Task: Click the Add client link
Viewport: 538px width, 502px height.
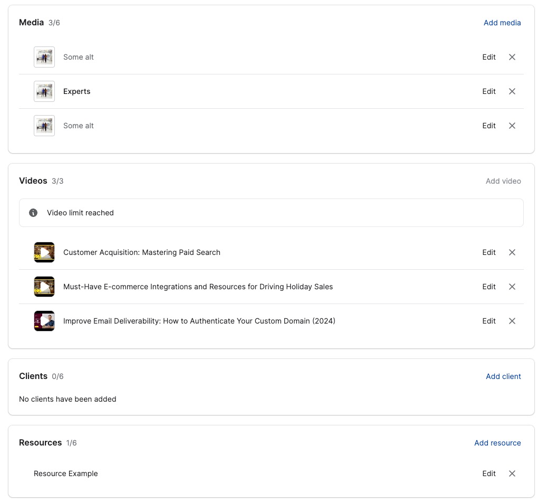Action: (x=503, y=376)
